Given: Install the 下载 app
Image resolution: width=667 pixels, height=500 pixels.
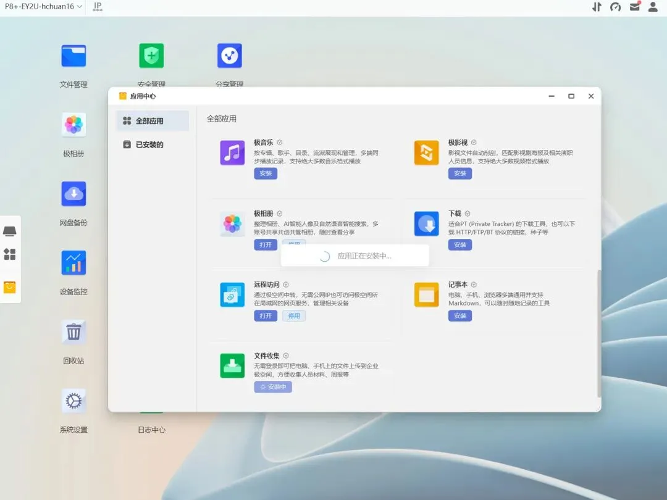Looking at the screenshot, I should 460,245.
